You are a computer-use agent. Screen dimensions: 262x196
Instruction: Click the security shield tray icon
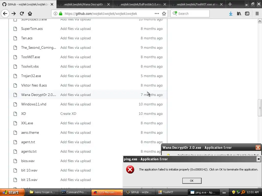pyautogui.click(x=234, y=192)
